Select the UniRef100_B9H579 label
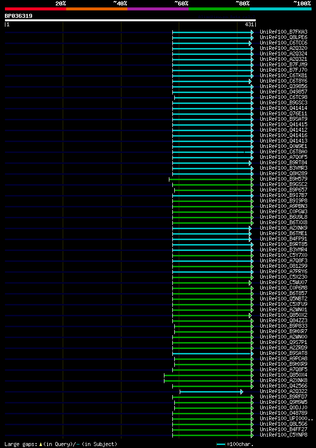316x448 pixels. [283, 179]
